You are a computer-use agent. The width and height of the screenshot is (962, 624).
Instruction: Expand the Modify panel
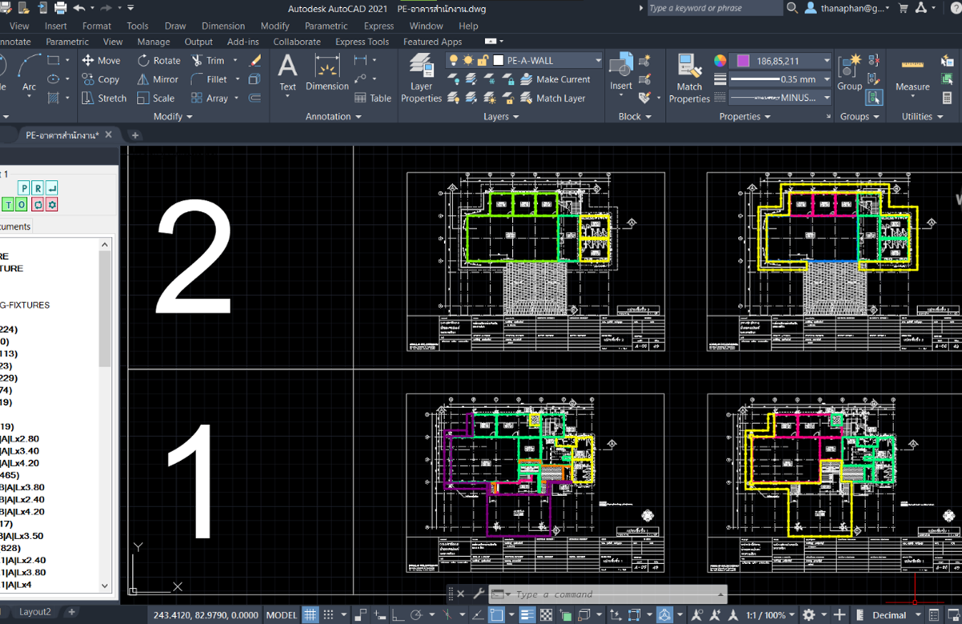173,116
